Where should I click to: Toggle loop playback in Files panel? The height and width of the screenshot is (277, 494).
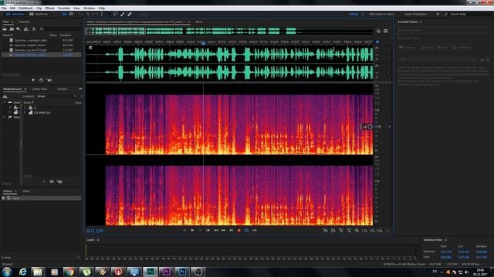coord(41,80)
